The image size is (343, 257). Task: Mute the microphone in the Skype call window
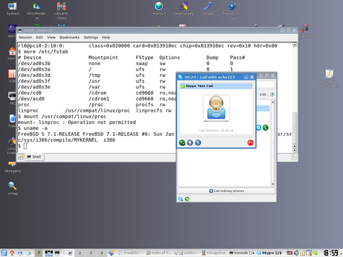[190, 143]
